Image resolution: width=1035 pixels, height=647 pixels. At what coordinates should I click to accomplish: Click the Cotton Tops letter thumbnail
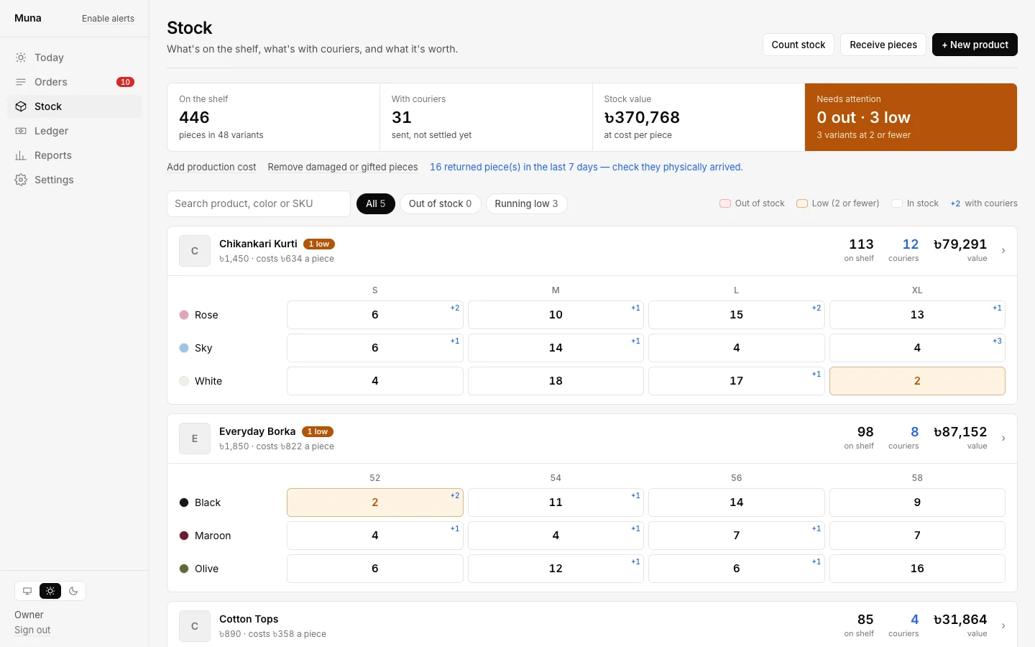point(195,626)
